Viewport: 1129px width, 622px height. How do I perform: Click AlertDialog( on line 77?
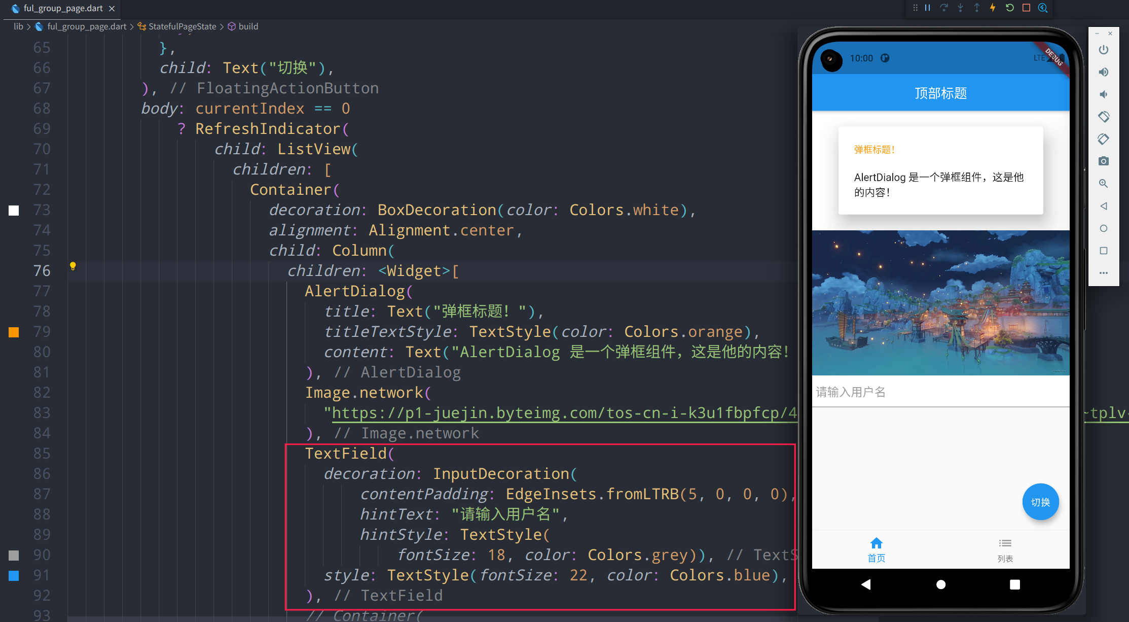point(359,291)
